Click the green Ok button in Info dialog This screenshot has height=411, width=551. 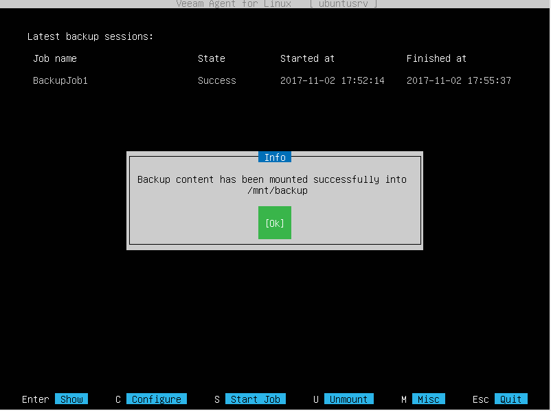(274, 223)
